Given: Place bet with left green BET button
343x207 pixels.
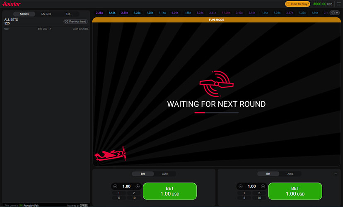Looking at the screenshot, I should pos(170,191).
